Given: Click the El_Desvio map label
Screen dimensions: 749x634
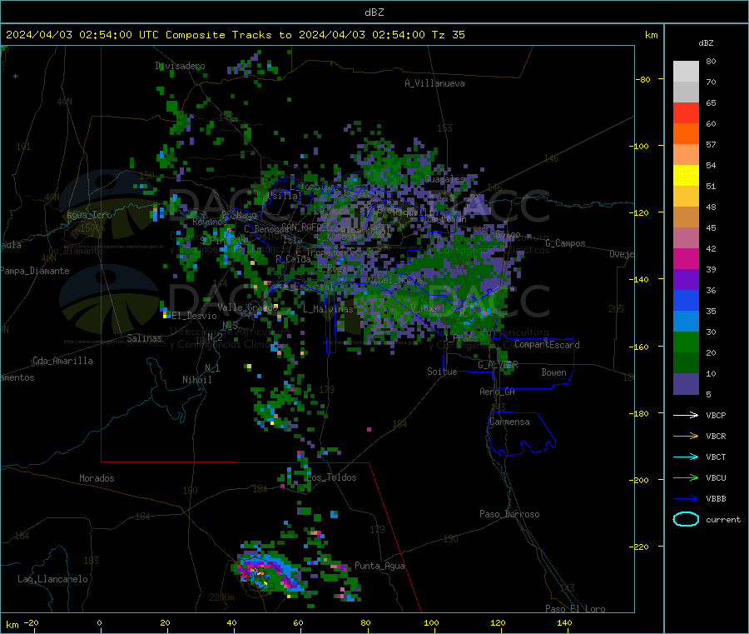Looking at the screenshot, I should 194,316.
